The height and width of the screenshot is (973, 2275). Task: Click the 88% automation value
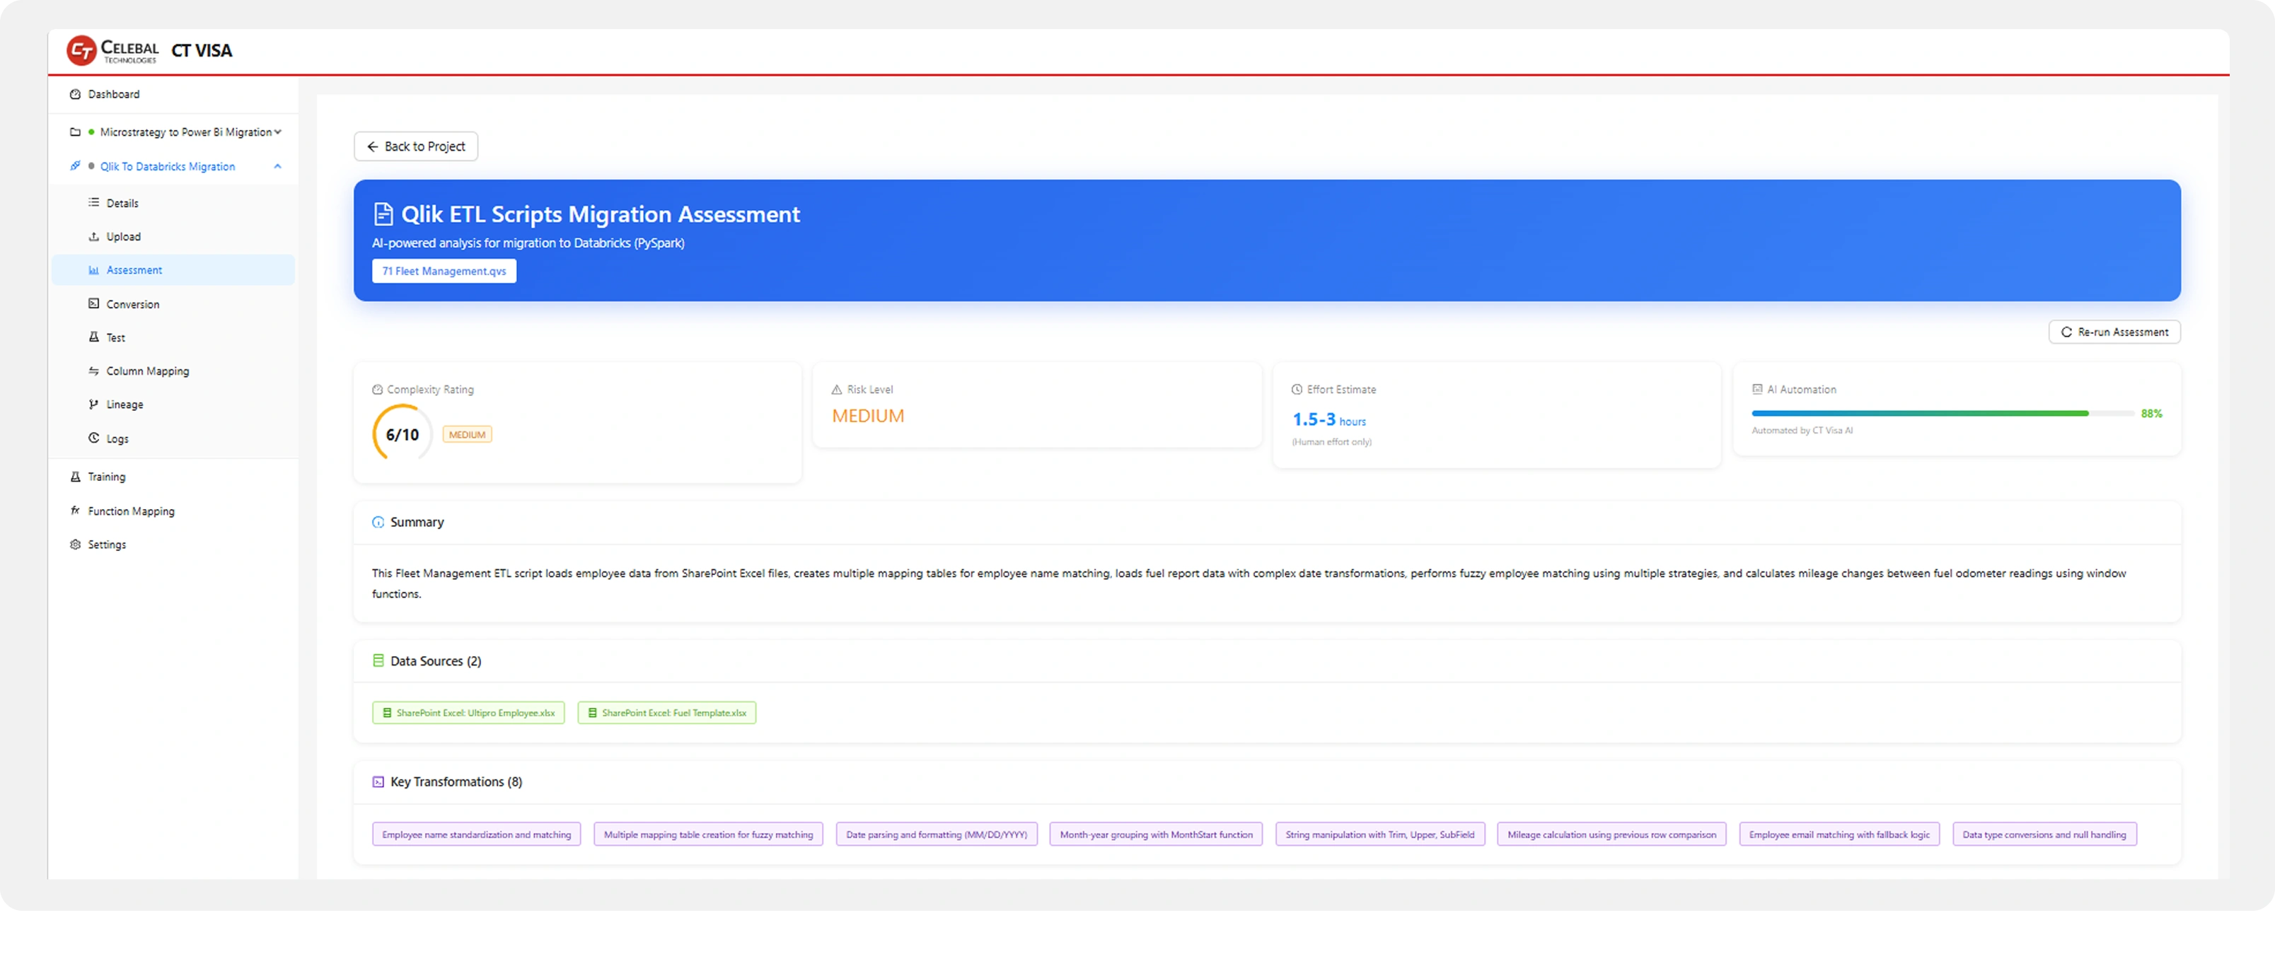pyautogui.click(x=2151, y=413)
